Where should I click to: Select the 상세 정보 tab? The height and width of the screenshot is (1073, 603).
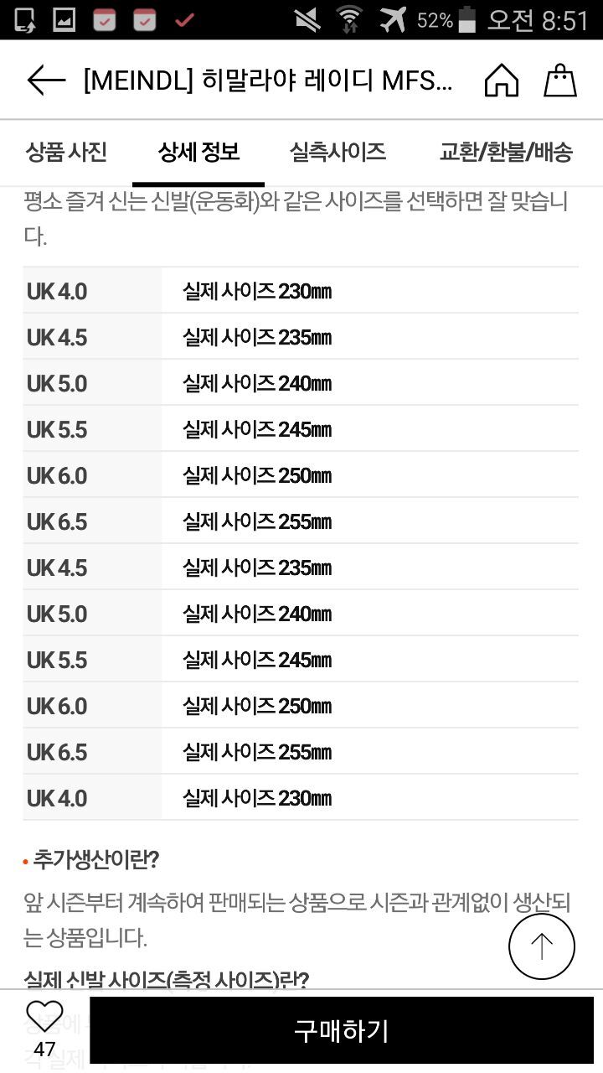pos(198,152)
